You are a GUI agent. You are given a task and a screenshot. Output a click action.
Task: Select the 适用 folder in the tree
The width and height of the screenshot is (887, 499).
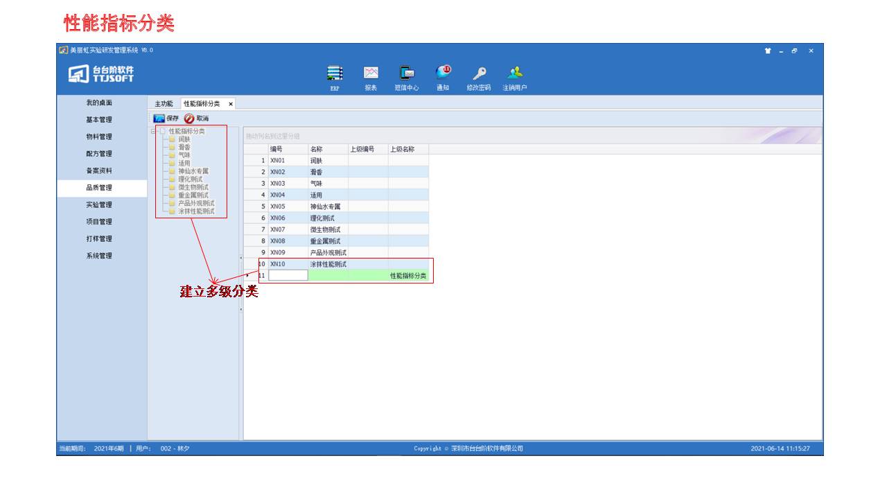click(x=184, y=163)
